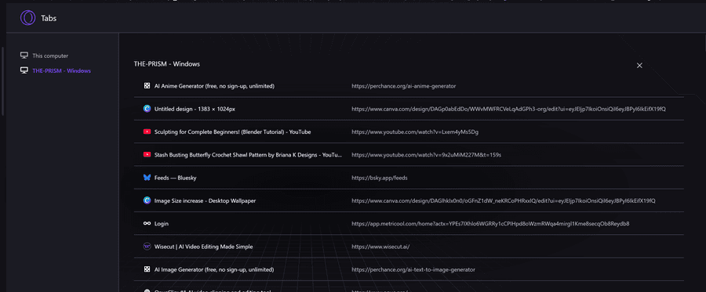Open bsky.app/feeds URL
706x292 pixels.
pos(380,178)
